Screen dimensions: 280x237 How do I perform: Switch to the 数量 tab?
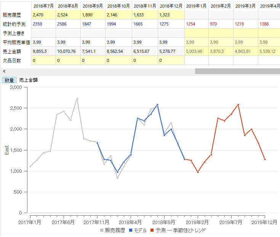[10, 80]
